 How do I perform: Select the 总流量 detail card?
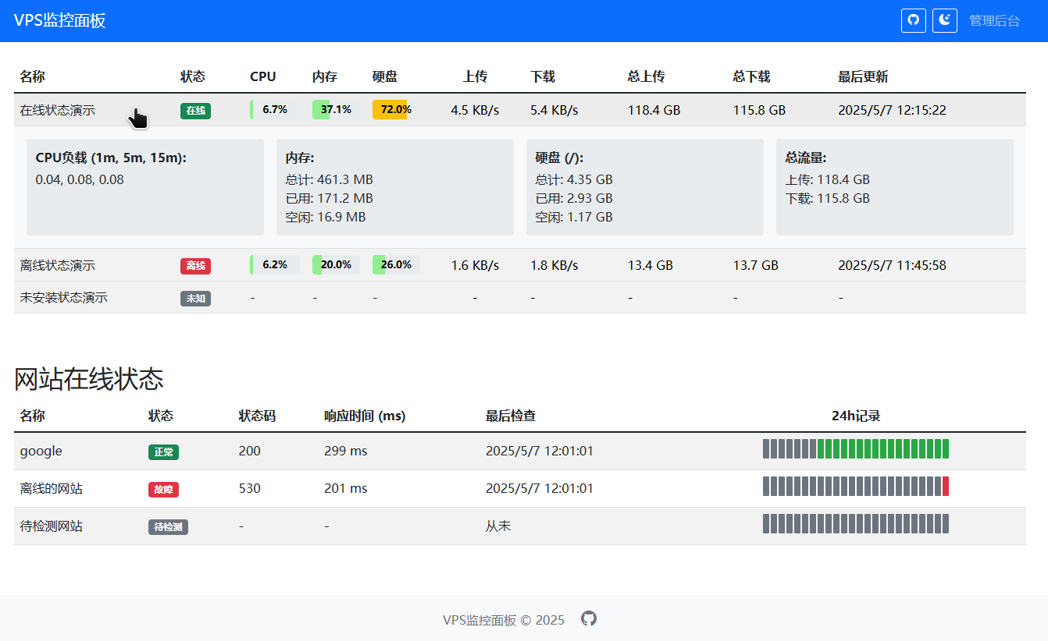(895, 187)
